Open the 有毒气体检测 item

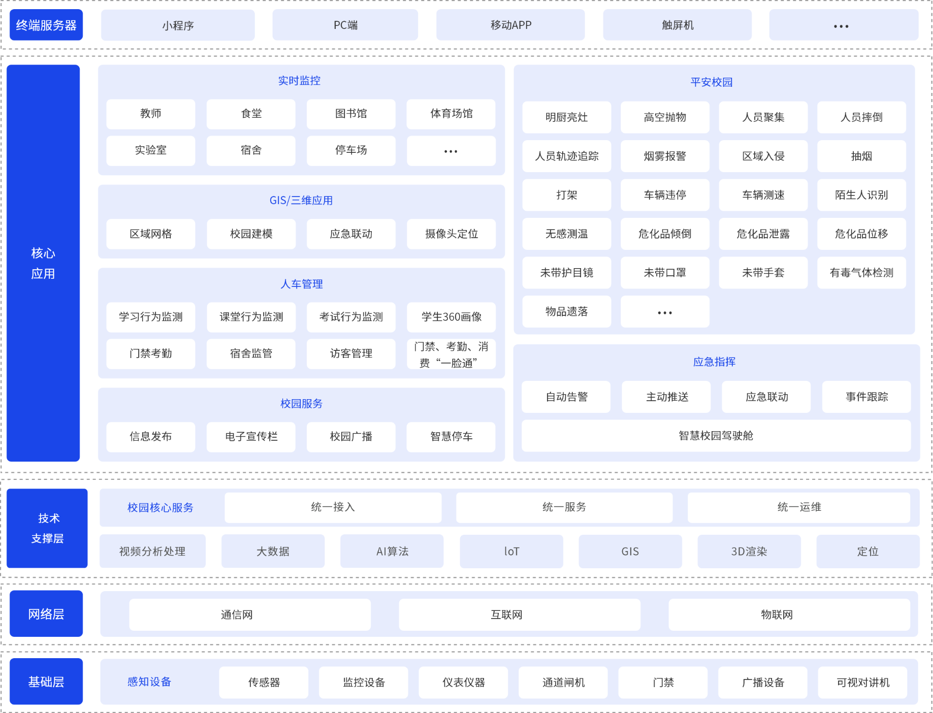[x=861, y=273]
